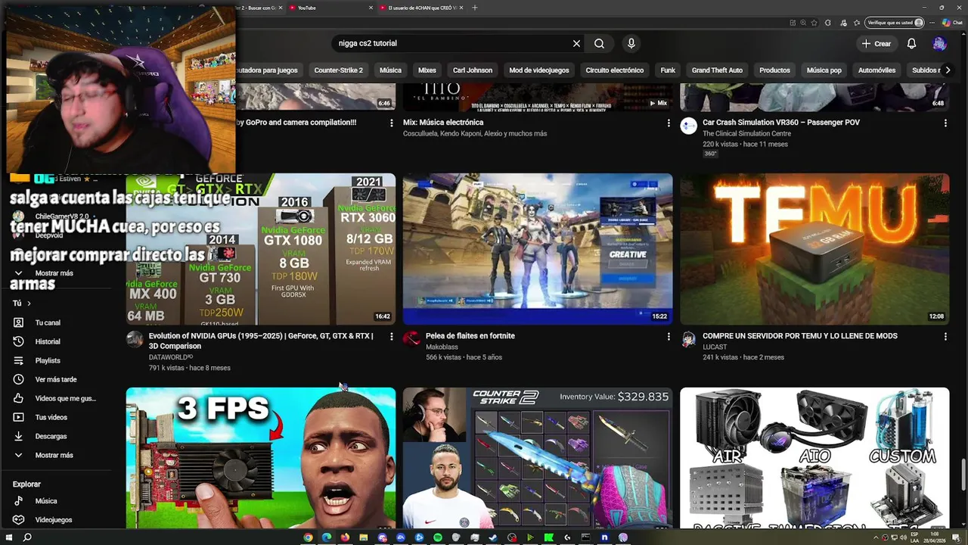Filter by Grand Theft Auto chip

tap(717, 70)
